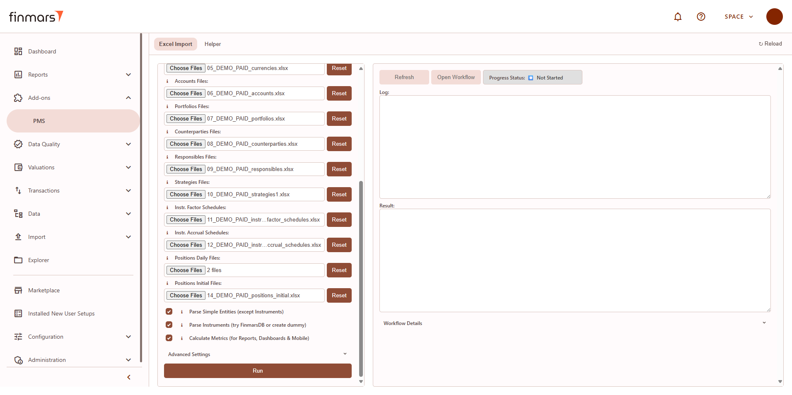Click the user avatar circle
This screenshot has height=395, width=792.
(x=774, y=17)
